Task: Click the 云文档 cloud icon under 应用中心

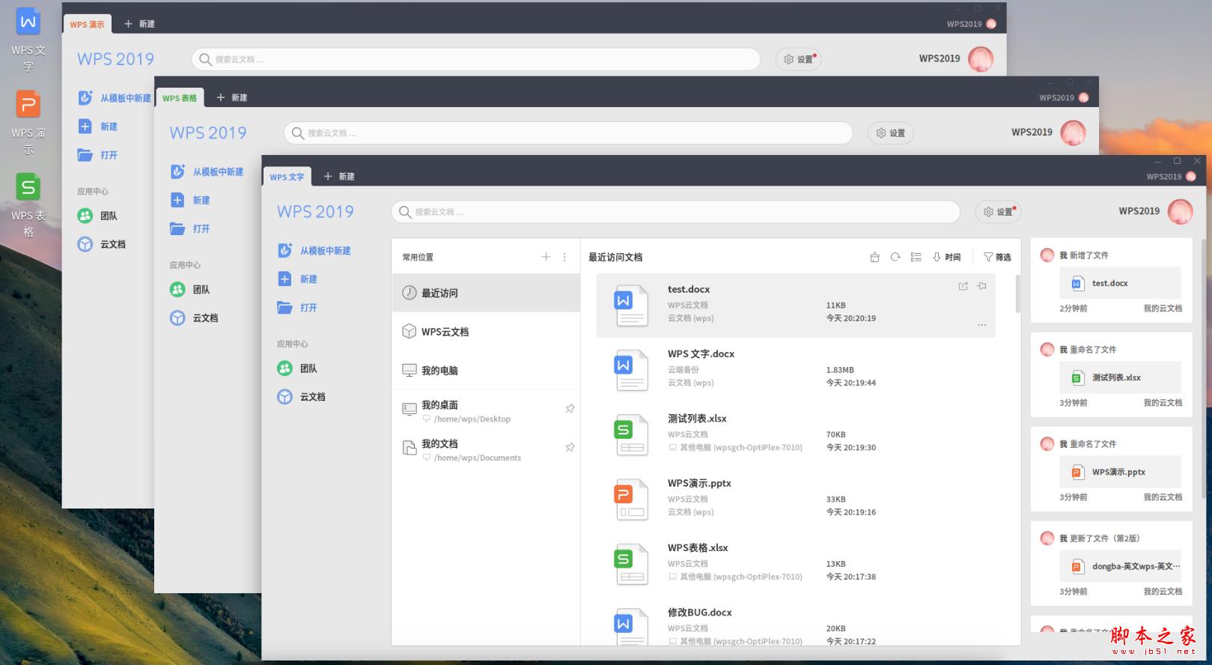Action: (284, 397)
